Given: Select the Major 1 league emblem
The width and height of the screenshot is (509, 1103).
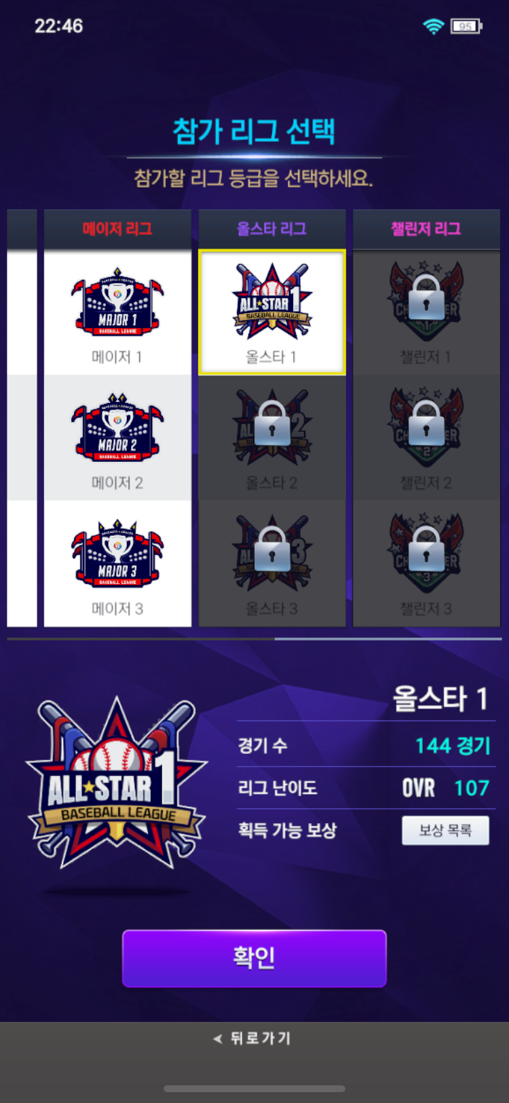Looking at the screenshot, I should pyautogui.click(x=117, y=302).
